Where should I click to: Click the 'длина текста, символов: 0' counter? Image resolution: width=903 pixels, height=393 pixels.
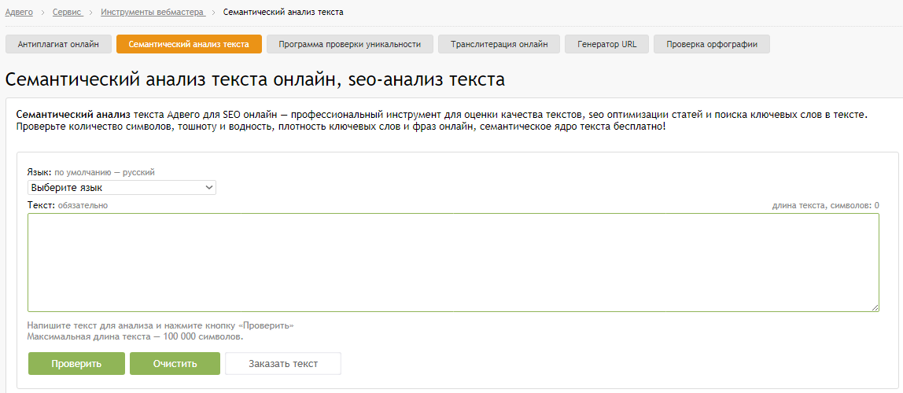click(x=825, y=205)
